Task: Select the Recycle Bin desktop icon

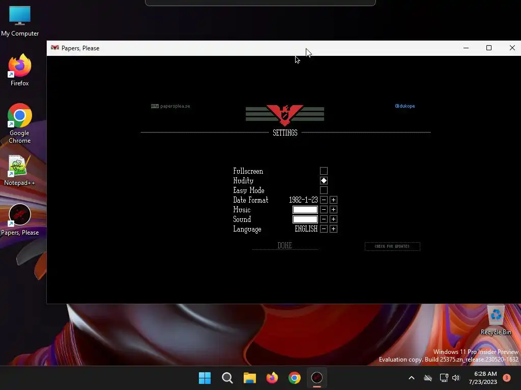Action: coord(496,321)
